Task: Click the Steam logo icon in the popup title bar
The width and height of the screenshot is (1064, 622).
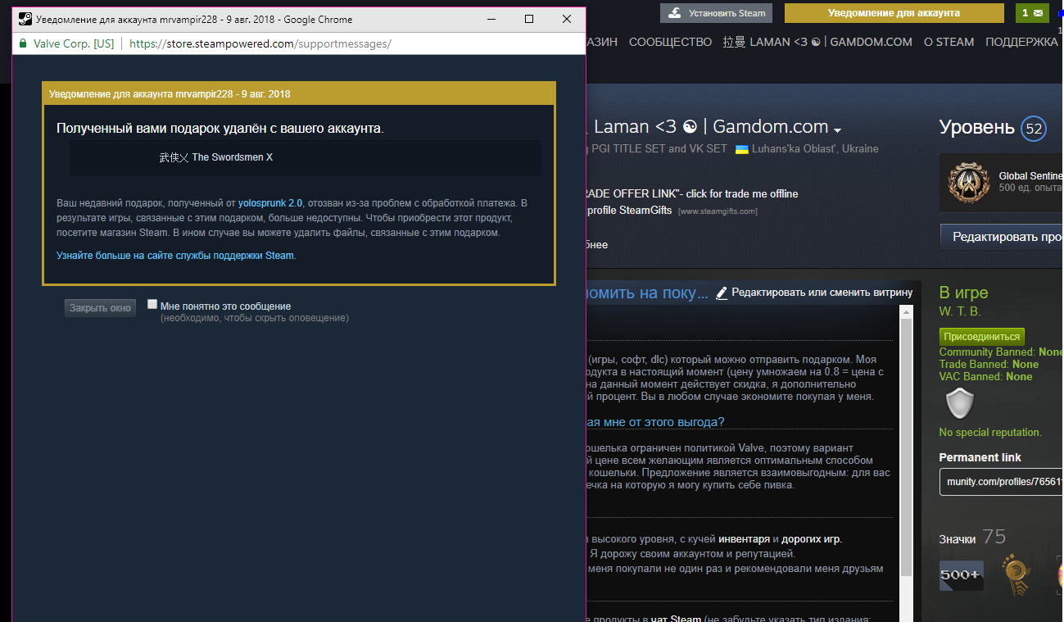Action: pos(25,19)
